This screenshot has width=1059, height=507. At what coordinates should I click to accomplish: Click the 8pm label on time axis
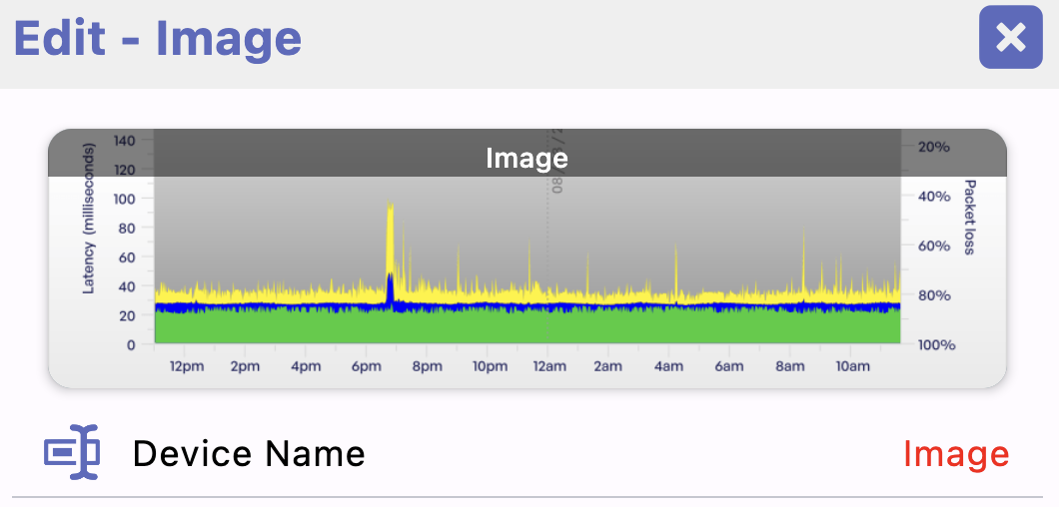[427, 366]
